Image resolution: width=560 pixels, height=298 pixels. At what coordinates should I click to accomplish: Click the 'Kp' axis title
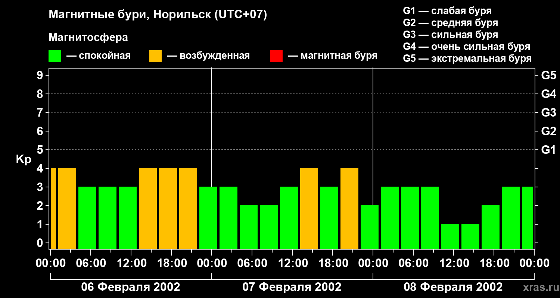point(23,159)
